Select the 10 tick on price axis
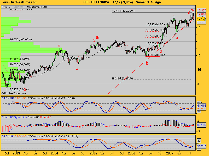 tap(199, 70)
